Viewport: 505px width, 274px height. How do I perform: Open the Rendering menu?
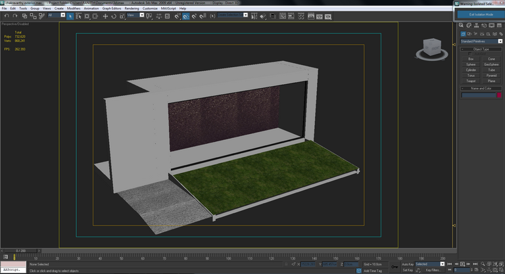pos(132,9)
